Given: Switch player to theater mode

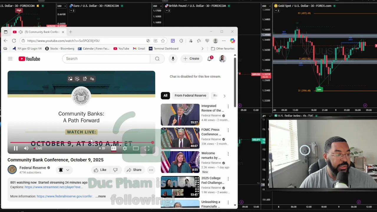Looking at the screenshot, I should tap(136, 148).
